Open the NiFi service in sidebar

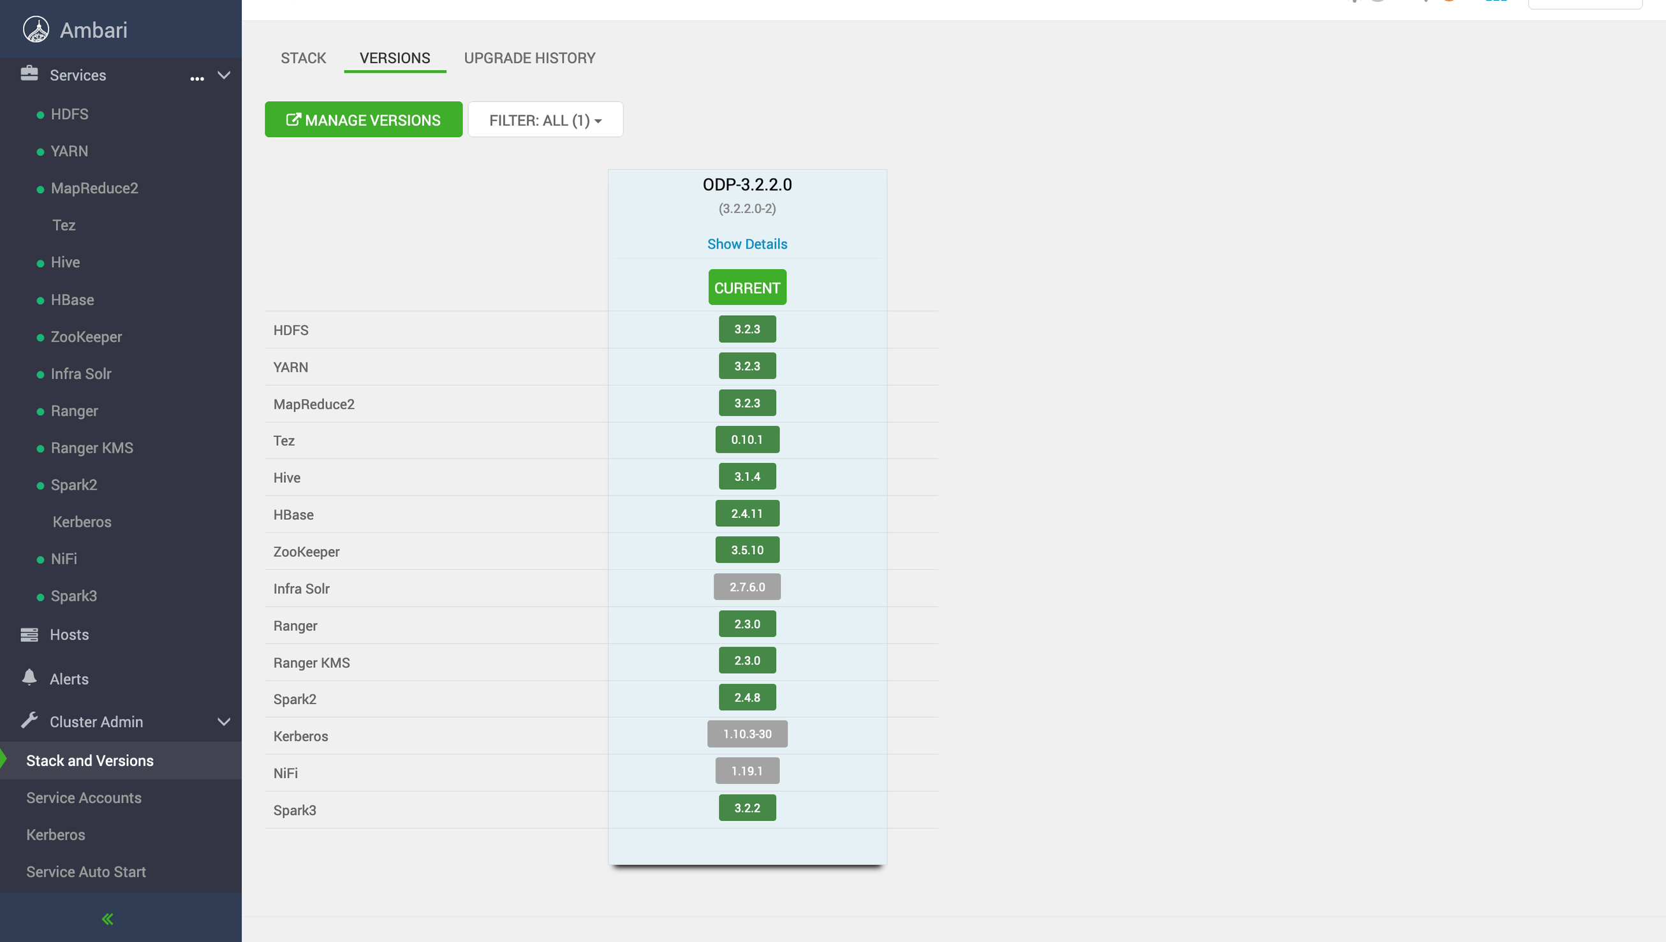tap(64, 558)
